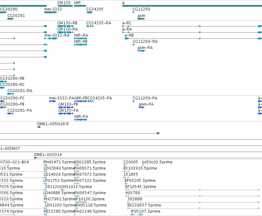
Task: Click the mei-S332-RA transcript label
Action: pos(57,35)
